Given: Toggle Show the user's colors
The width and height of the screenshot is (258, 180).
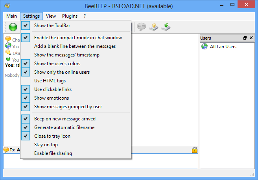Looking at the screenshot, I should pos(76,64).
